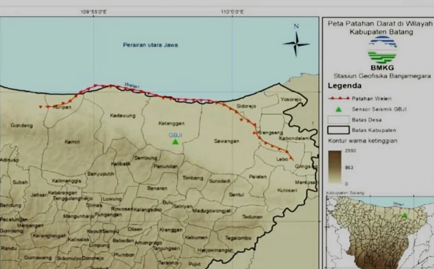Click the Harjowinangun village label

tap(215, 251)
